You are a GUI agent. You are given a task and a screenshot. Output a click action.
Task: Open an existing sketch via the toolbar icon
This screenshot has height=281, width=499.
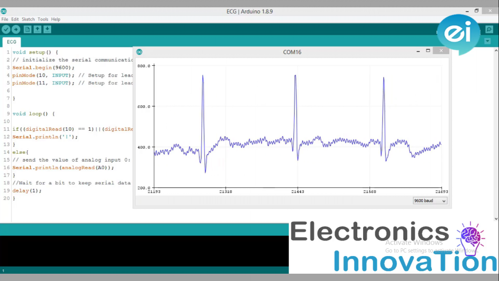tap(38, 29)
